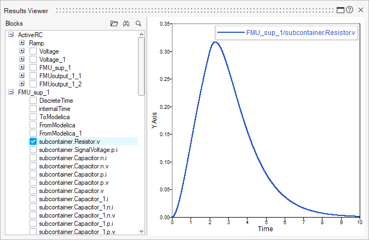The image size is (369, 240).
Task: Open the help question mark icon
Action: click(x=349, y=10)
